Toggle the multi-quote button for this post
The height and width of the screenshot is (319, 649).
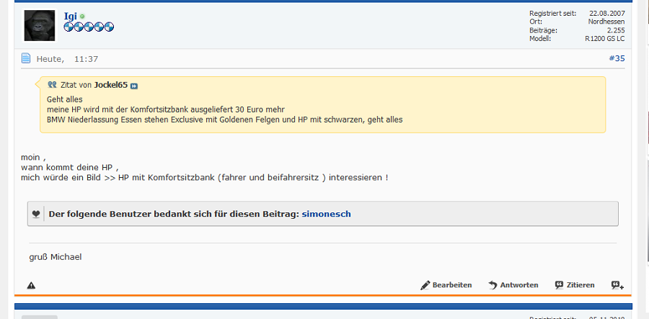point(617,285)
